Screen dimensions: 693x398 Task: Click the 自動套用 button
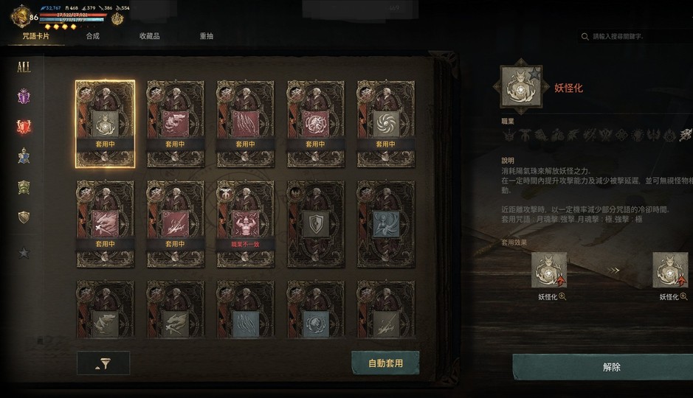[x=385, y=363]
